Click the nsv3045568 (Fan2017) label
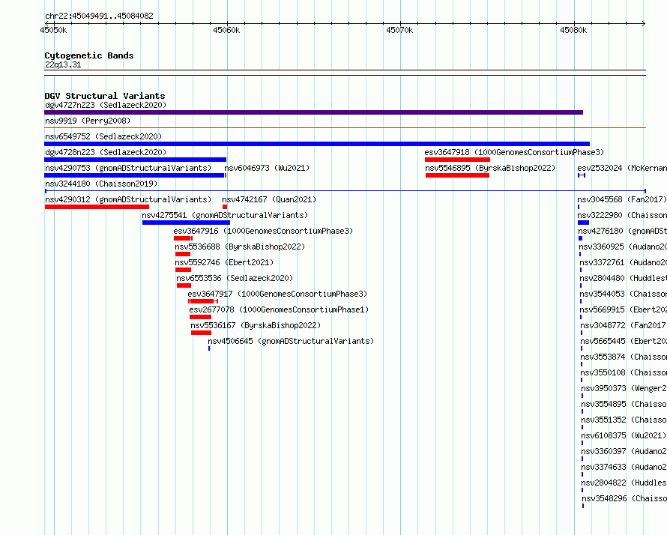This screenshot has height=535, width=667. coord(622,199)
